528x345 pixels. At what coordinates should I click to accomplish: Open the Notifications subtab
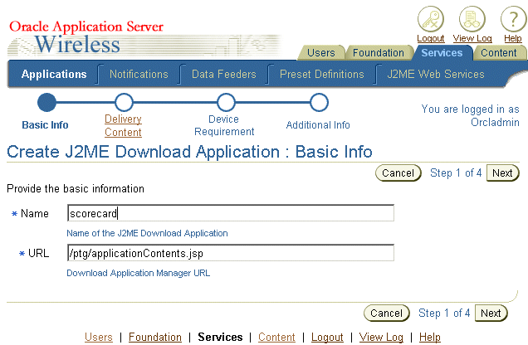tap(139, 74)
